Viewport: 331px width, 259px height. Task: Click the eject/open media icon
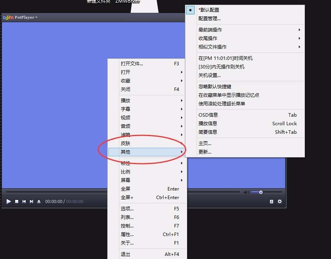[x=39, y=201]
